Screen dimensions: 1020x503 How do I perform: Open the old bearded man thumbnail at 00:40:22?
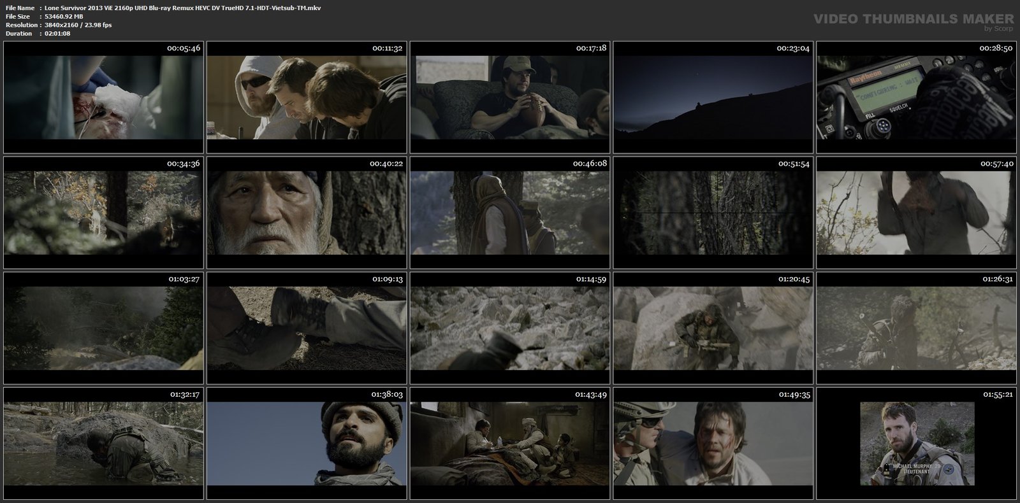[x=307, y=213]
